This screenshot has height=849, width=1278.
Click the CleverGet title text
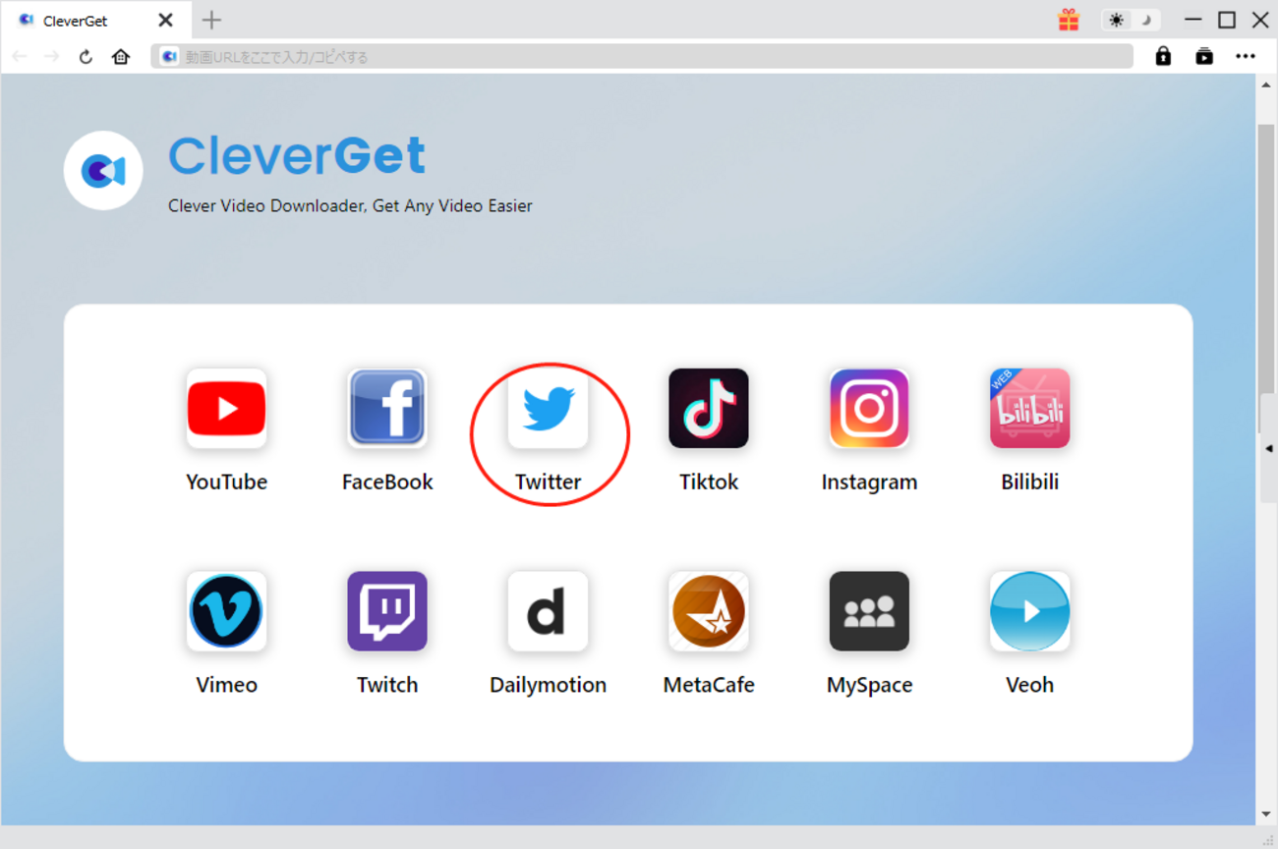pos(297,154)
